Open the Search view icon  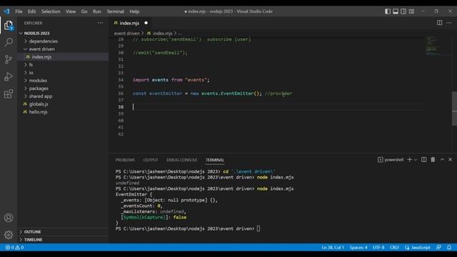click(9, 42)
